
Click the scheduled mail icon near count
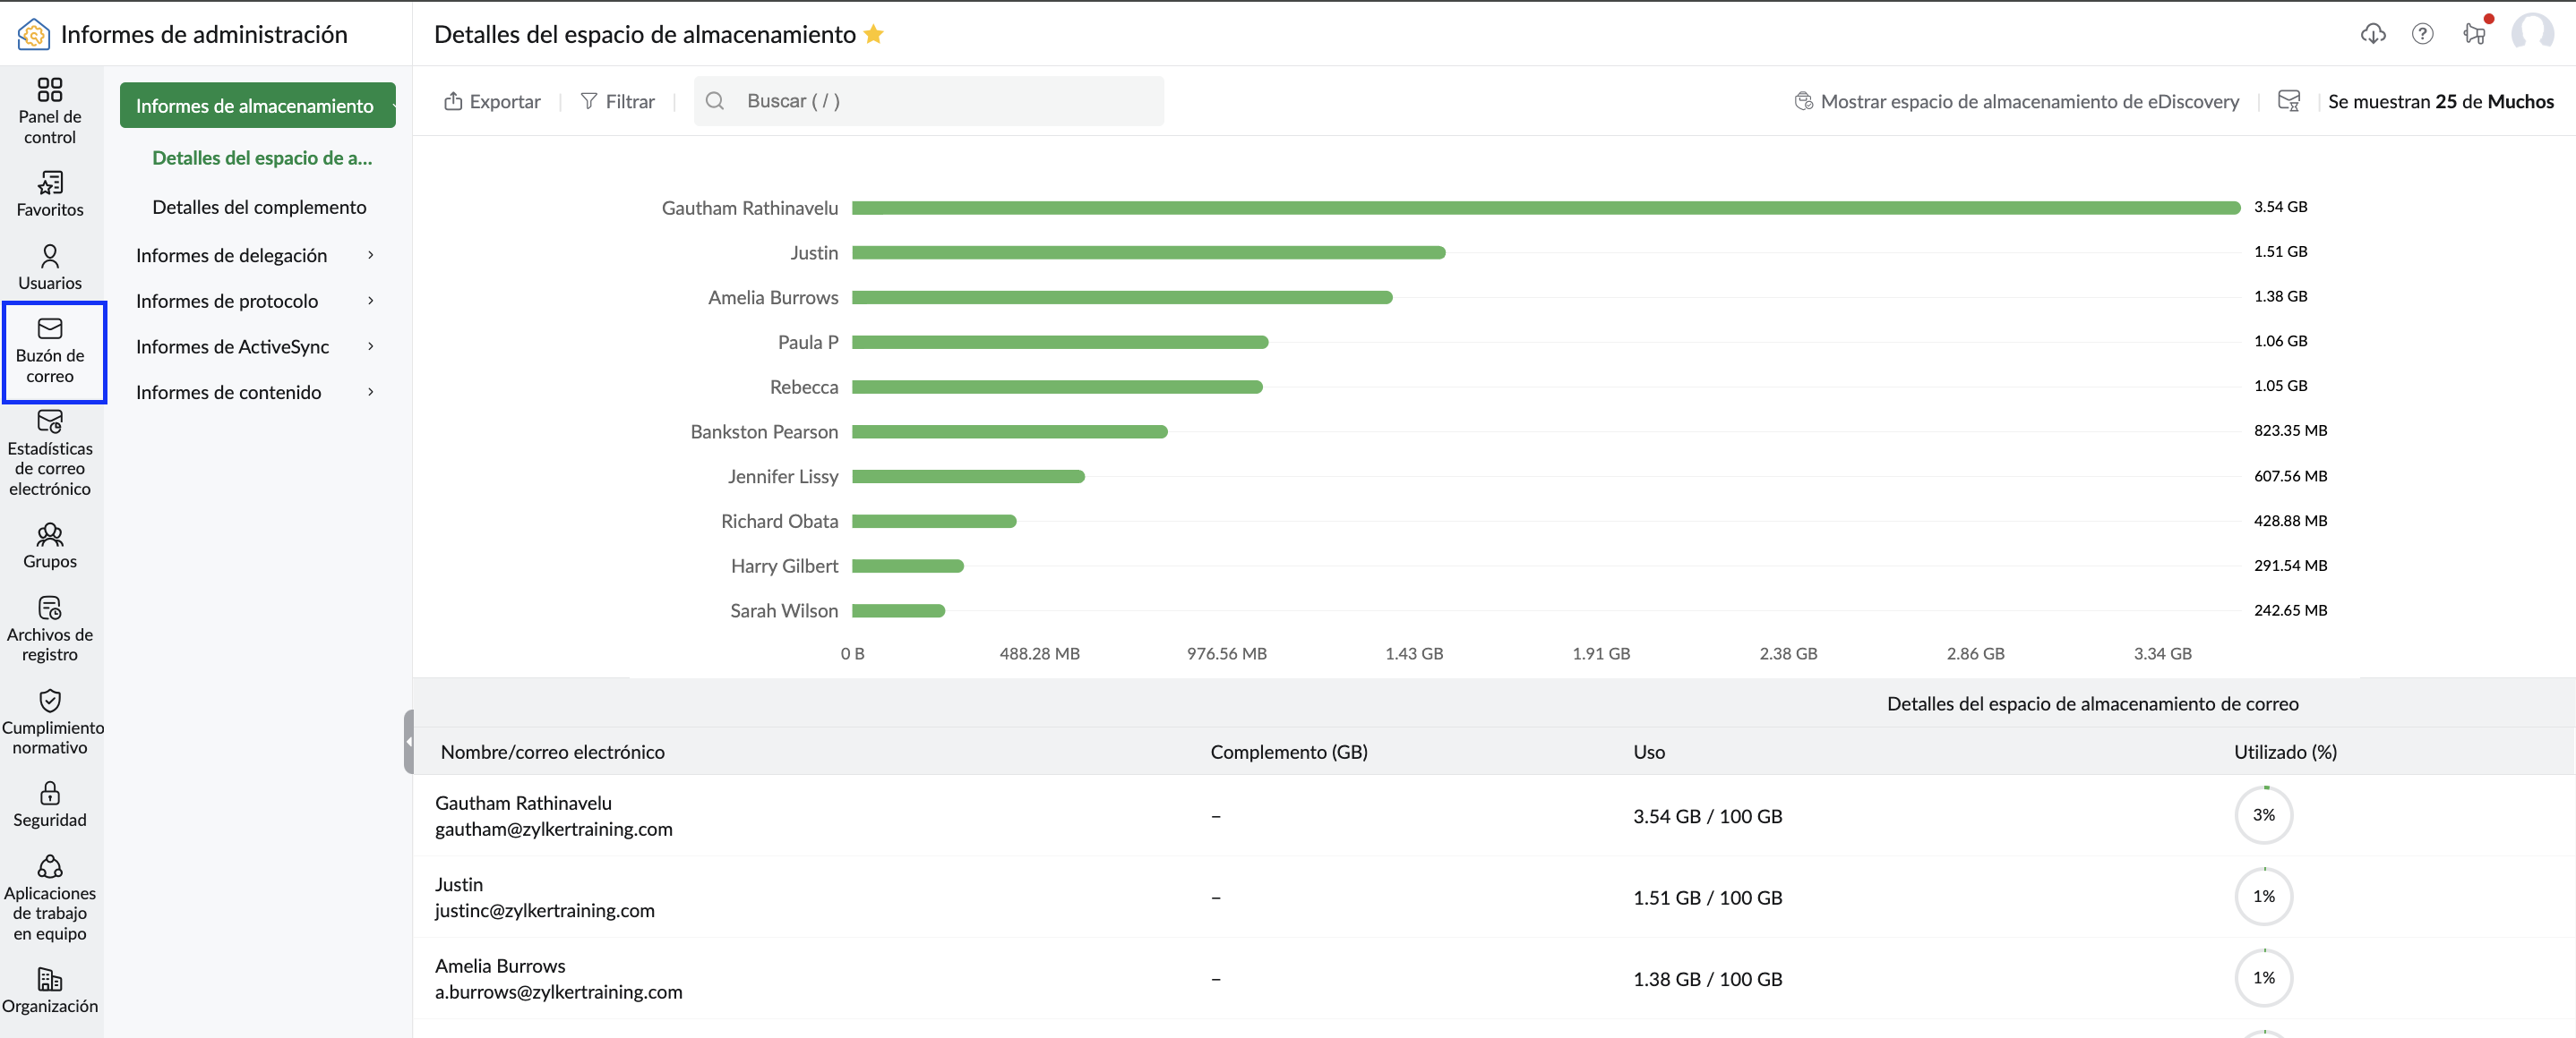pyautogui.click(x=2289, y=101)
